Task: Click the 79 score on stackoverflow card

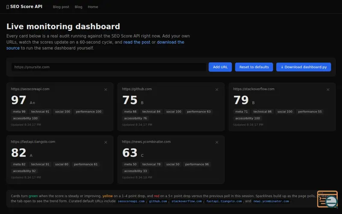Action: (x=241, y=100)
